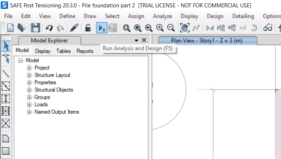Open the Define menu
Screen dimensions: 281x159
tap(67, 16)
